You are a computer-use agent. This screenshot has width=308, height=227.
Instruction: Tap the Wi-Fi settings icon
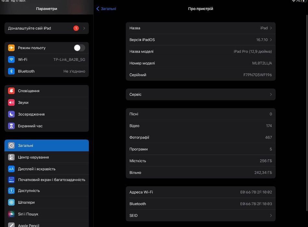(11, 59)
